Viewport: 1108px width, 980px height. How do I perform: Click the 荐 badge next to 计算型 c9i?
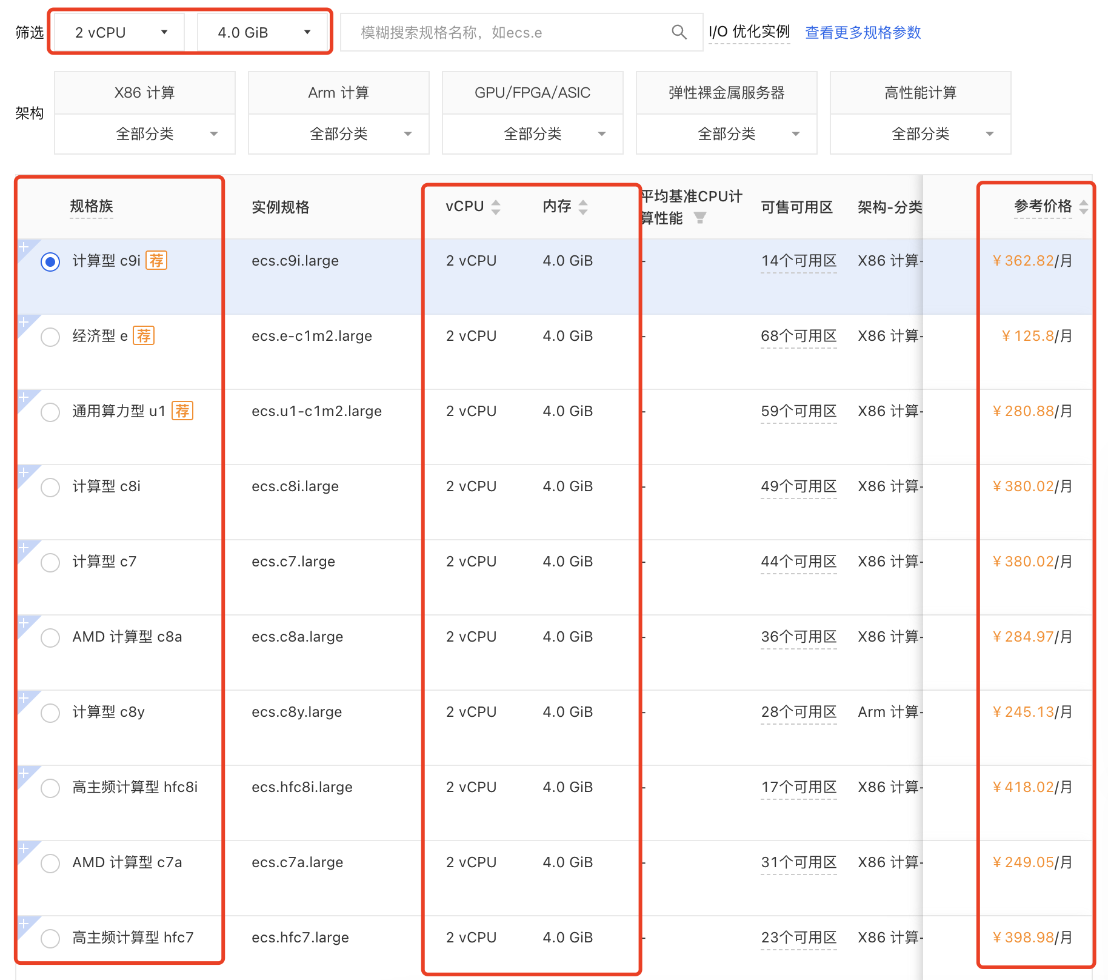click(x=156, y=261)
